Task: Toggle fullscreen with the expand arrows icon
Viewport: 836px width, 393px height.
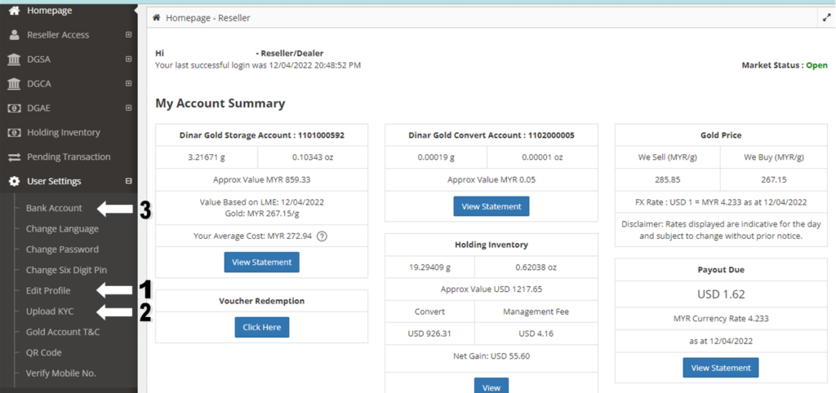Action: point(826,17)
